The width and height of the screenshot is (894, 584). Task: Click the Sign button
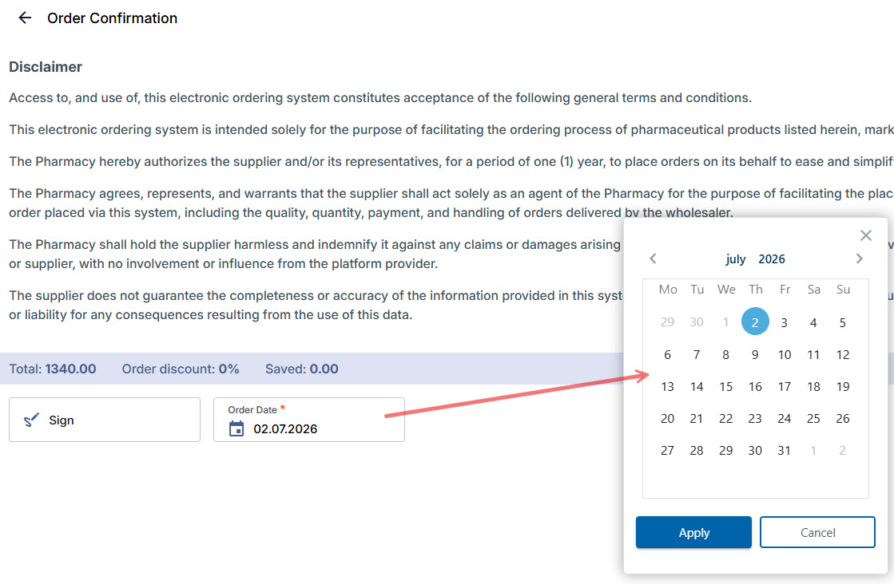point(105,420)
